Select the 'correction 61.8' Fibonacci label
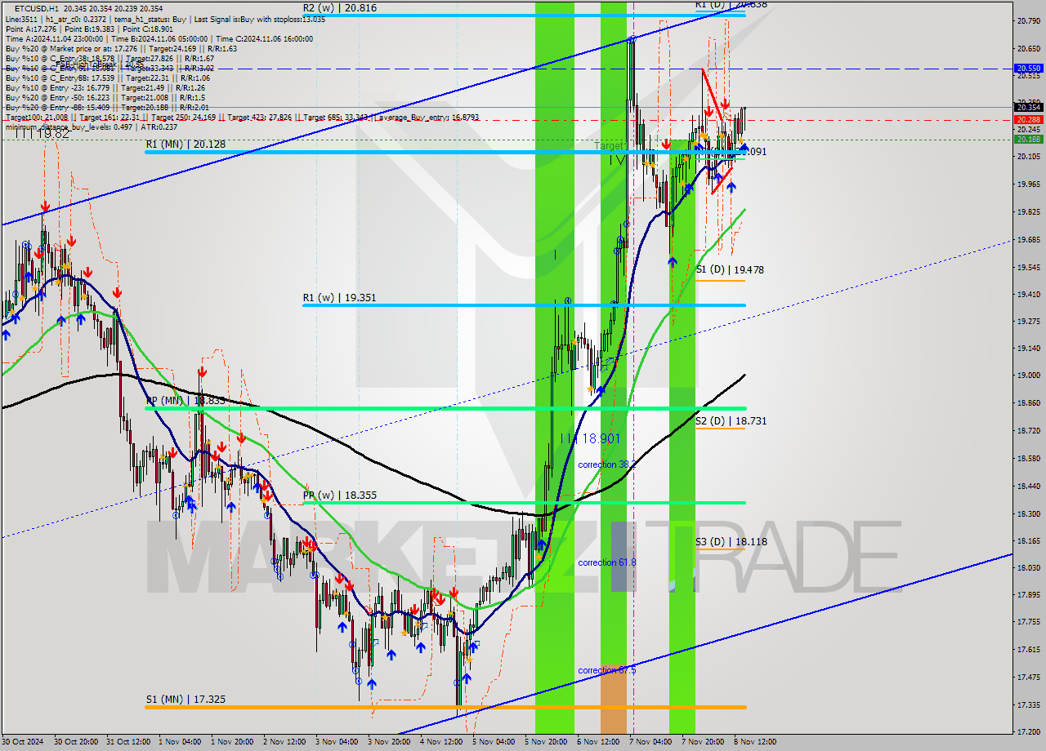This screenshot has width=1046, height=751. 606,562
